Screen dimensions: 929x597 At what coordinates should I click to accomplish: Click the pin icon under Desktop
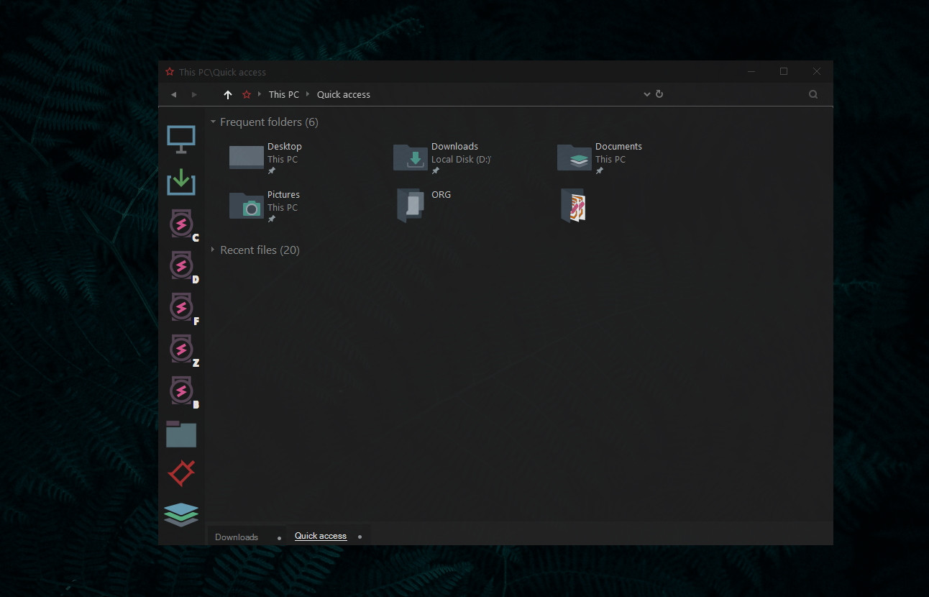pos(272,171)
